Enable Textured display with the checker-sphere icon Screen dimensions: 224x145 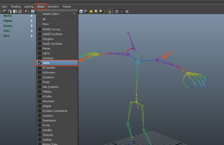[86, 11]
